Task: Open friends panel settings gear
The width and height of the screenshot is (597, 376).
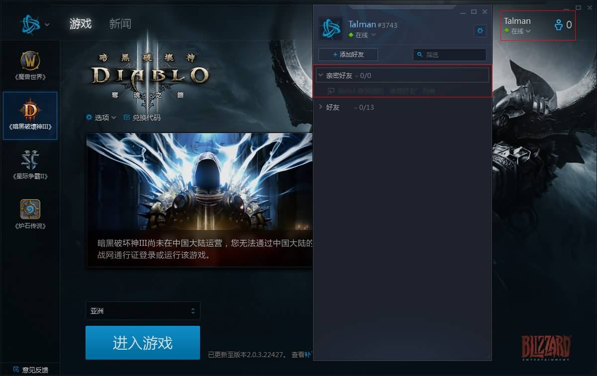Action: 480,31
